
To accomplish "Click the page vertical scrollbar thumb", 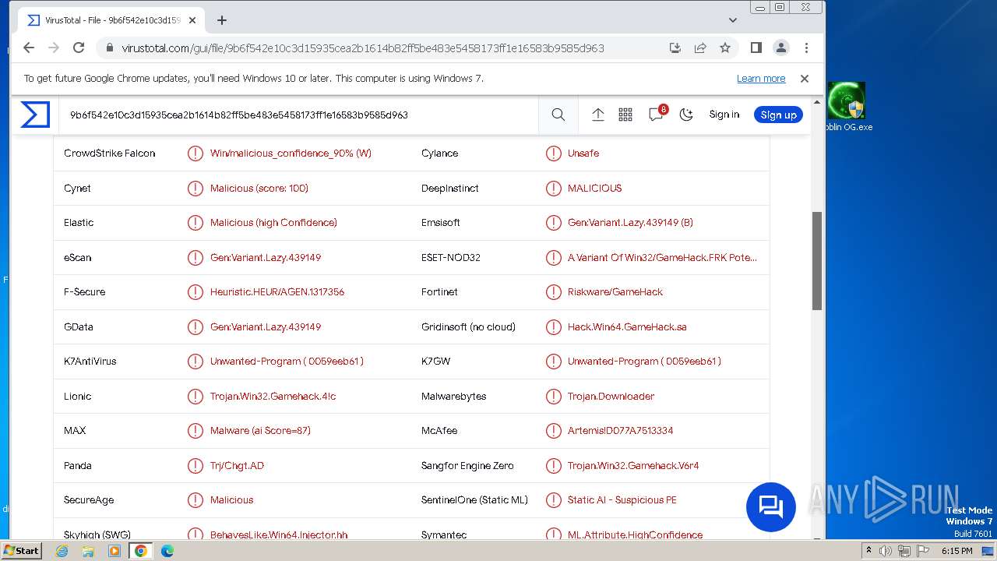I will tap(817, 261).
